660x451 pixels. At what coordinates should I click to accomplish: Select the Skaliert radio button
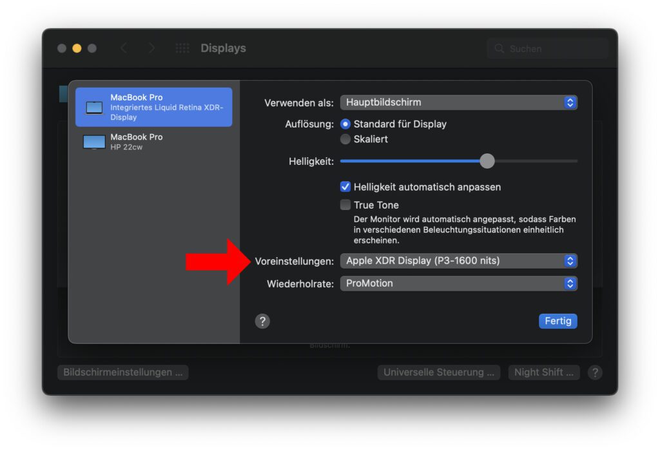[345, 139]
